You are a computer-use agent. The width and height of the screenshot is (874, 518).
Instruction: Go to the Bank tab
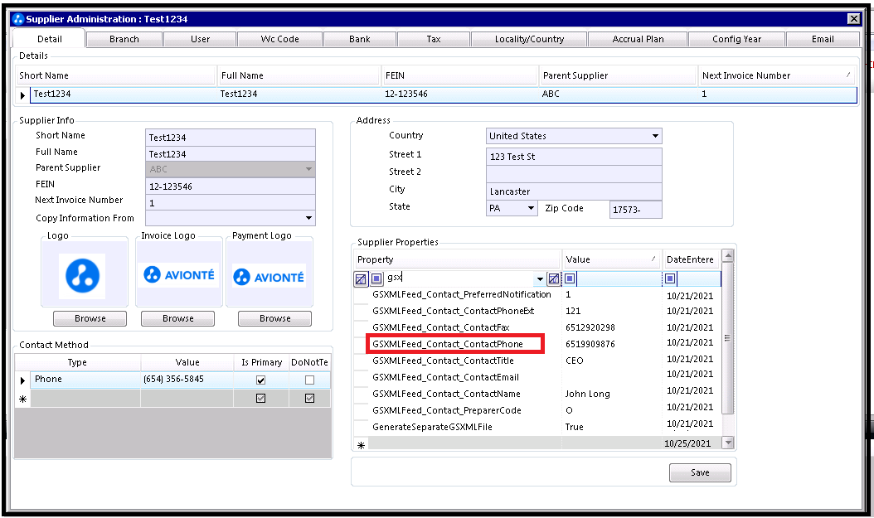click(x=360, y=39)
